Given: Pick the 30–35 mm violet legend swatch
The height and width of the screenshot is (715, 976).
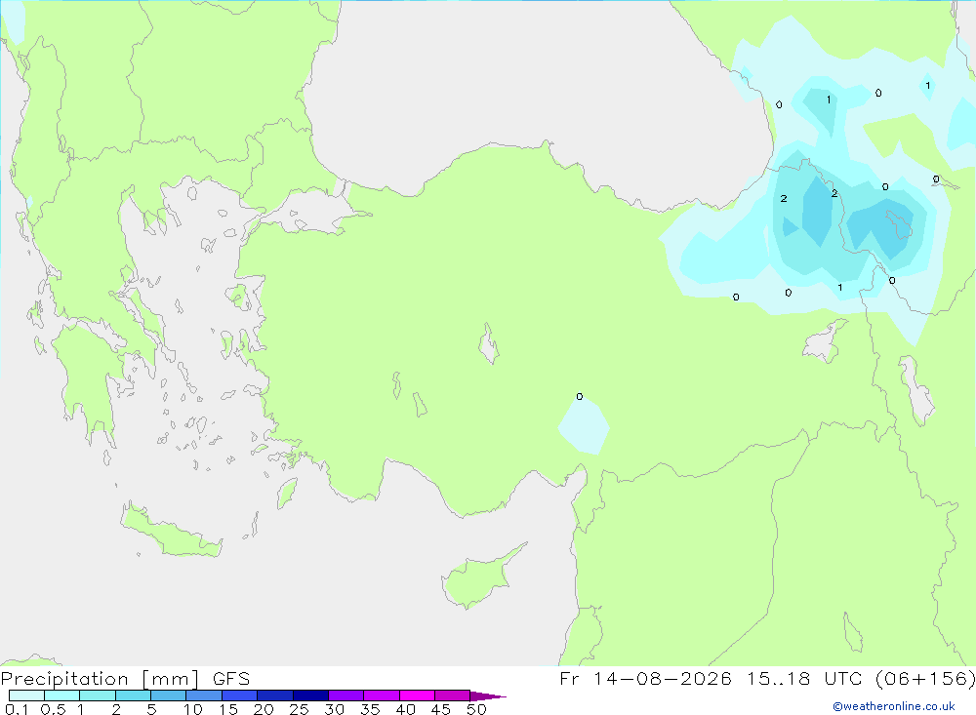Looking at the screenshot, I should pos(346,695).
